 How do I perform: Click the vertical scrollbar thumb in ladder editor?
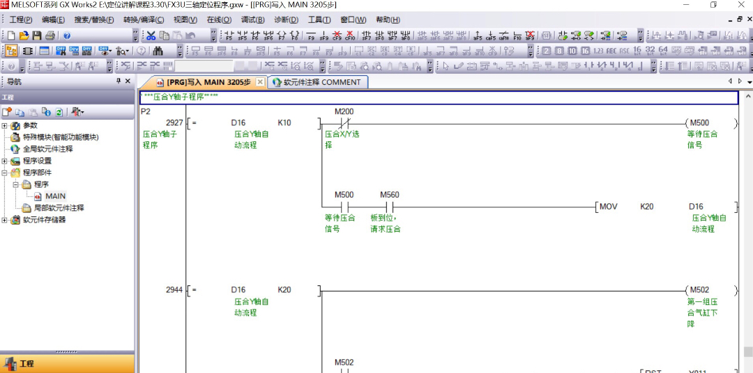coord(748,352)
